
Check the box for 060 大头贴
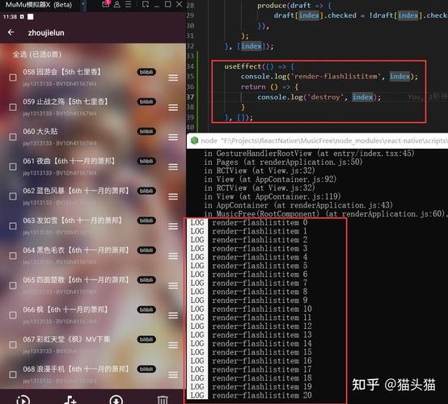pyautogui.click(x=13, y=137)
